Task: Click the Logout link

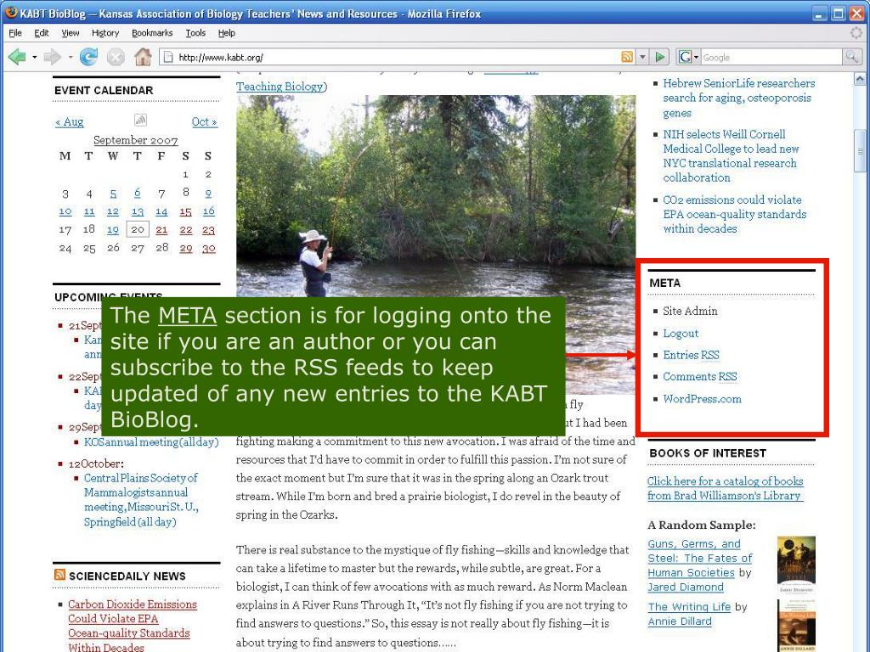Action: (x=681, y=333)
